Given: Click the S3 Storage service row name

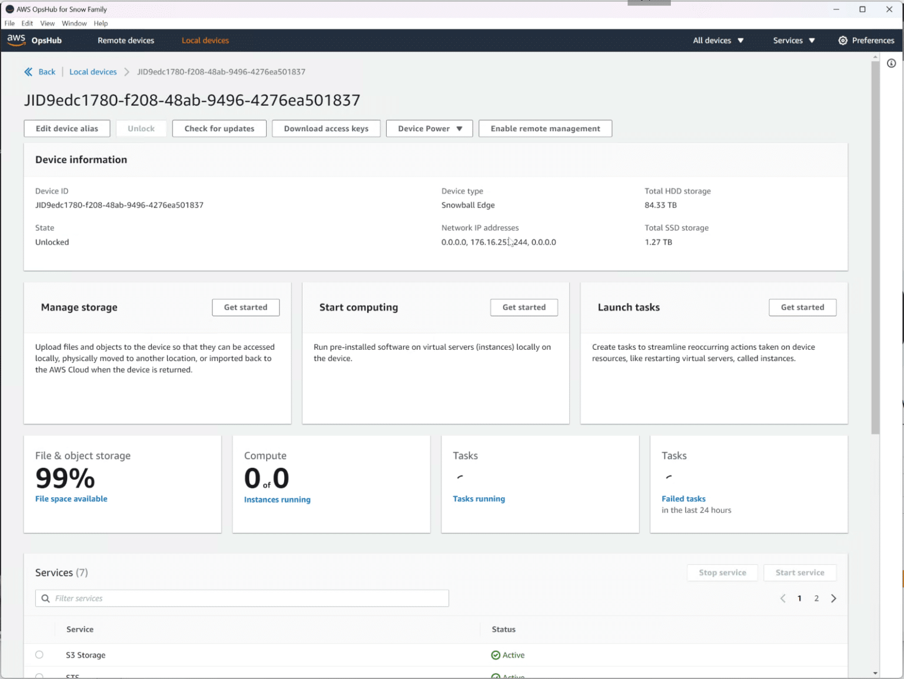Looking at the screenshot, I should point(86,655).
